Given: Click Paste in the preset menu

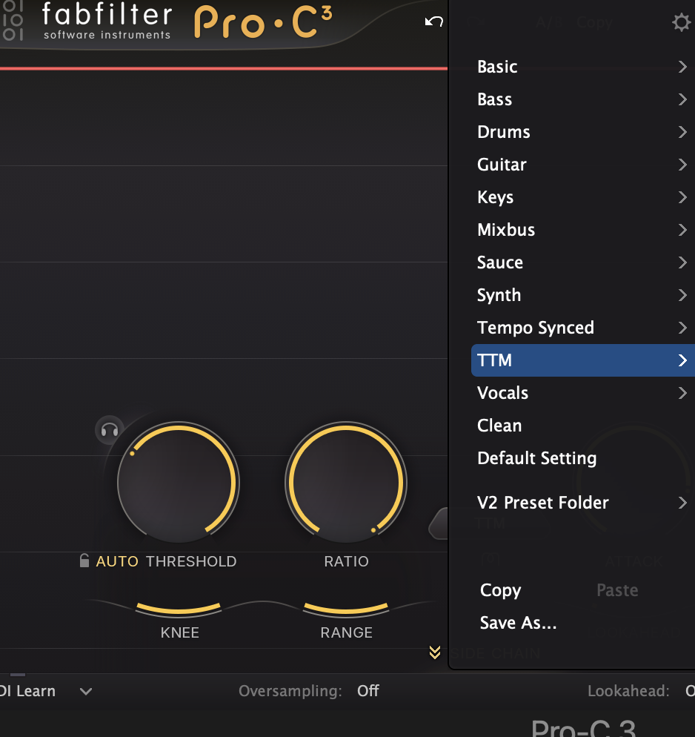Looking at the screenshot, I should coord(617,590).
